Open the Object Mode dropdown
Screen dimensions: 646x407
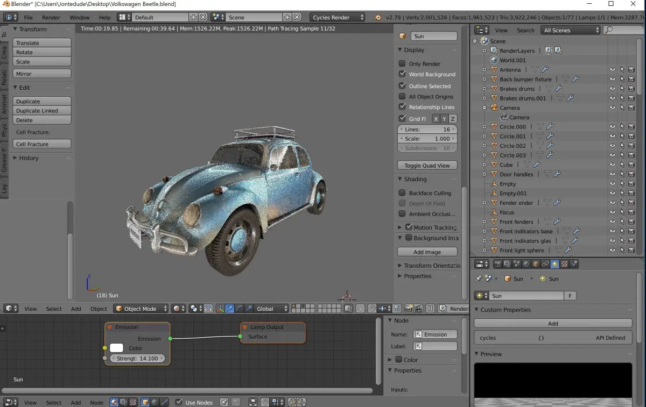pos(141,309)
